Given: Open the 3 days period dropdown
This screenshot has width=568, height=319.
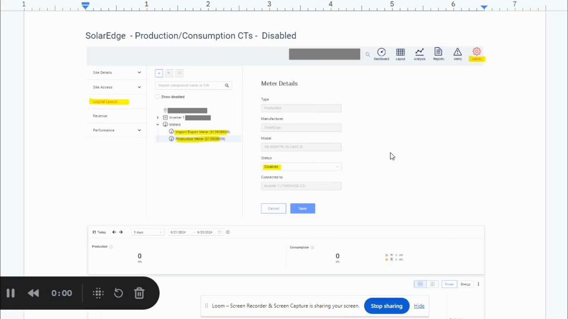Looking at the screenshot, I should pyautogui.click(x=148, y=232).
